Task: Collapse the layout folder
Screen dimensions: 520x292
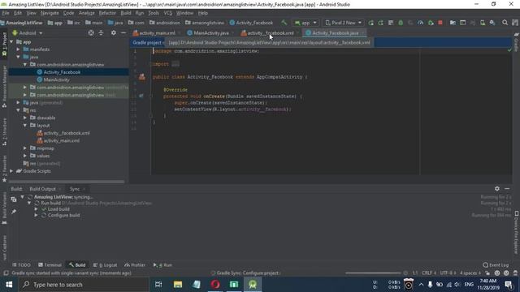Action: pos(25,126)
